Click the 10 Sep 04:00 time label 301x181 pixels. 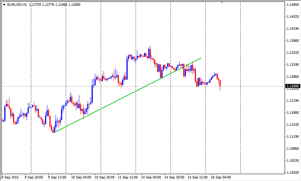coord(81,177)
